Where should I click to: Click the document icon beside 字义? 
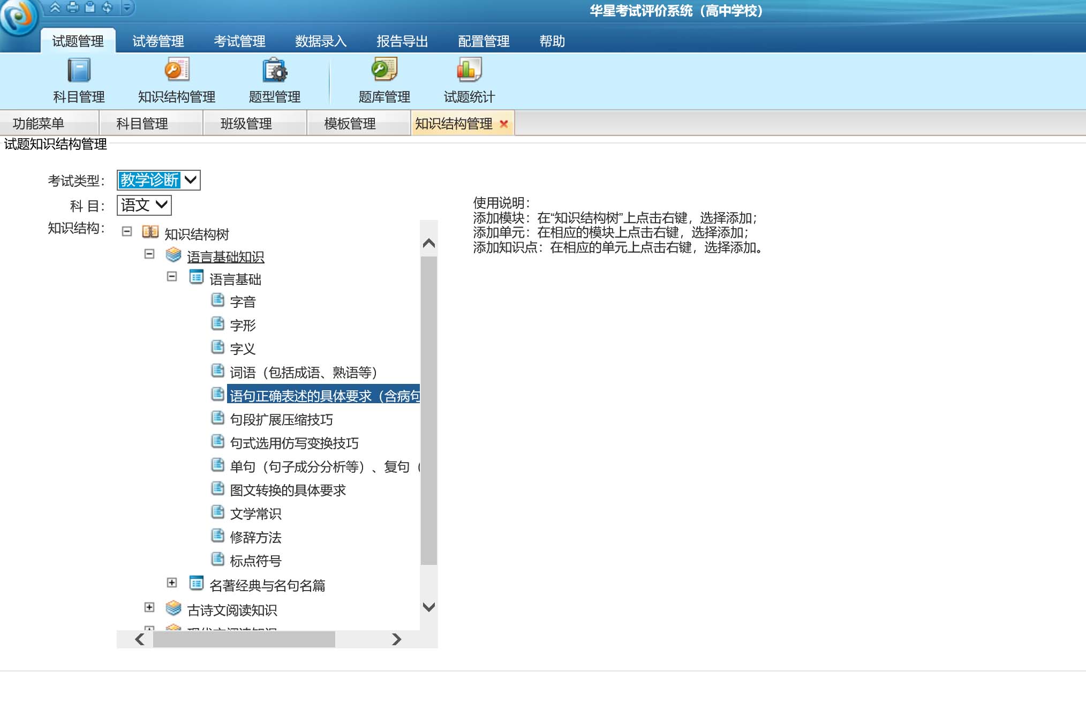click(217, 347)
